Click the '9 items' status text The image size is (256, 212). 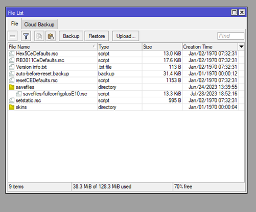[x=16, y=187]
